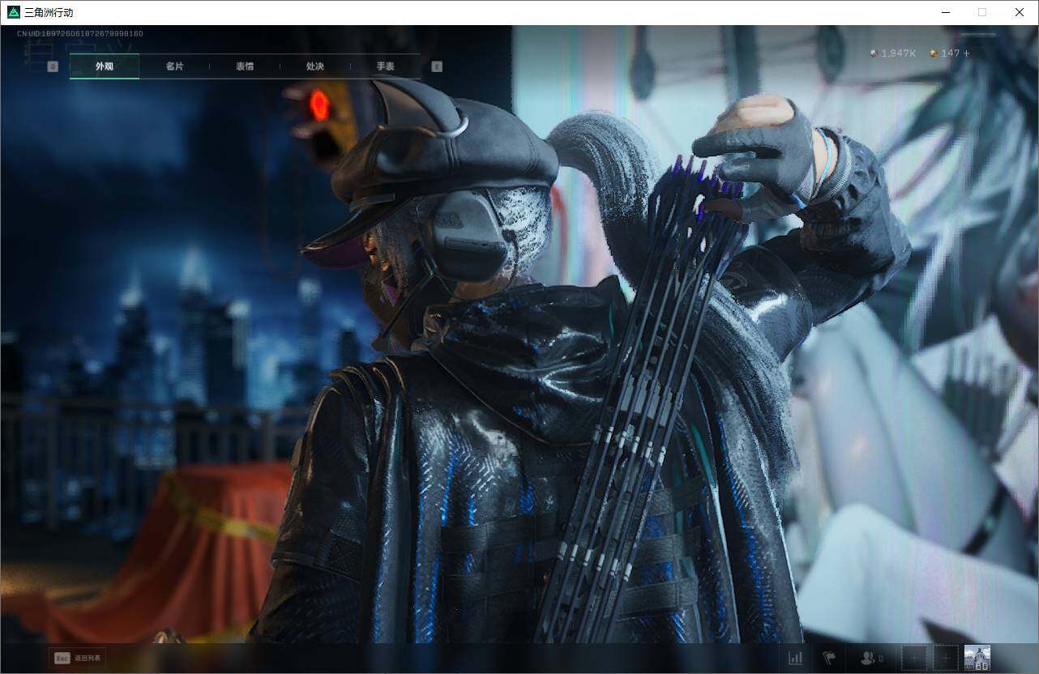Add teammate in first empty plus slot
The image size is (1039, 674).
(x=915, y=658)
